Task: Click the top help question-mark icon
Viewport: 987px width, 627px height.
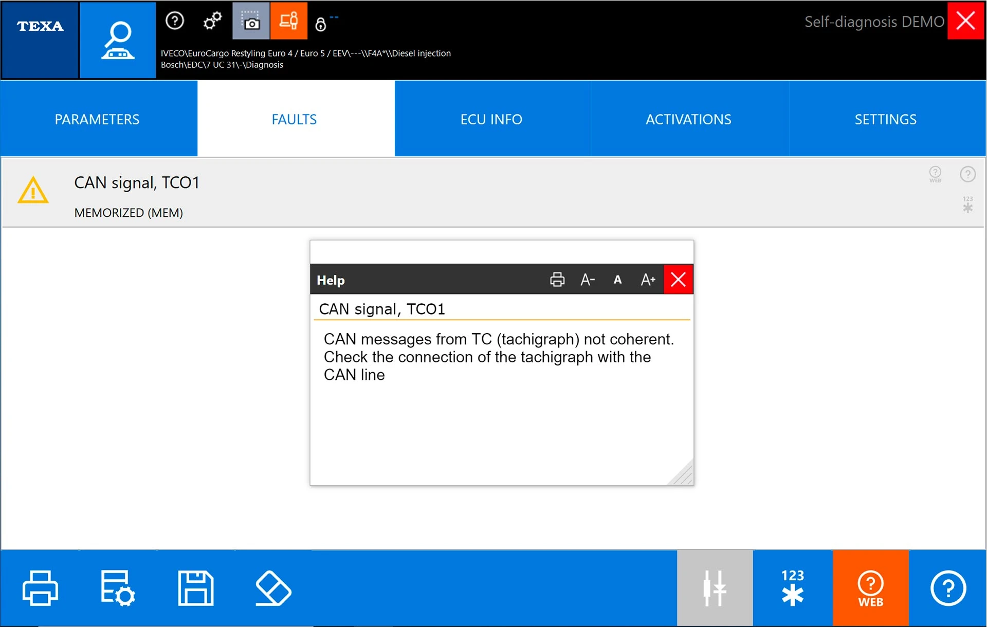Action: click(175, 22)
